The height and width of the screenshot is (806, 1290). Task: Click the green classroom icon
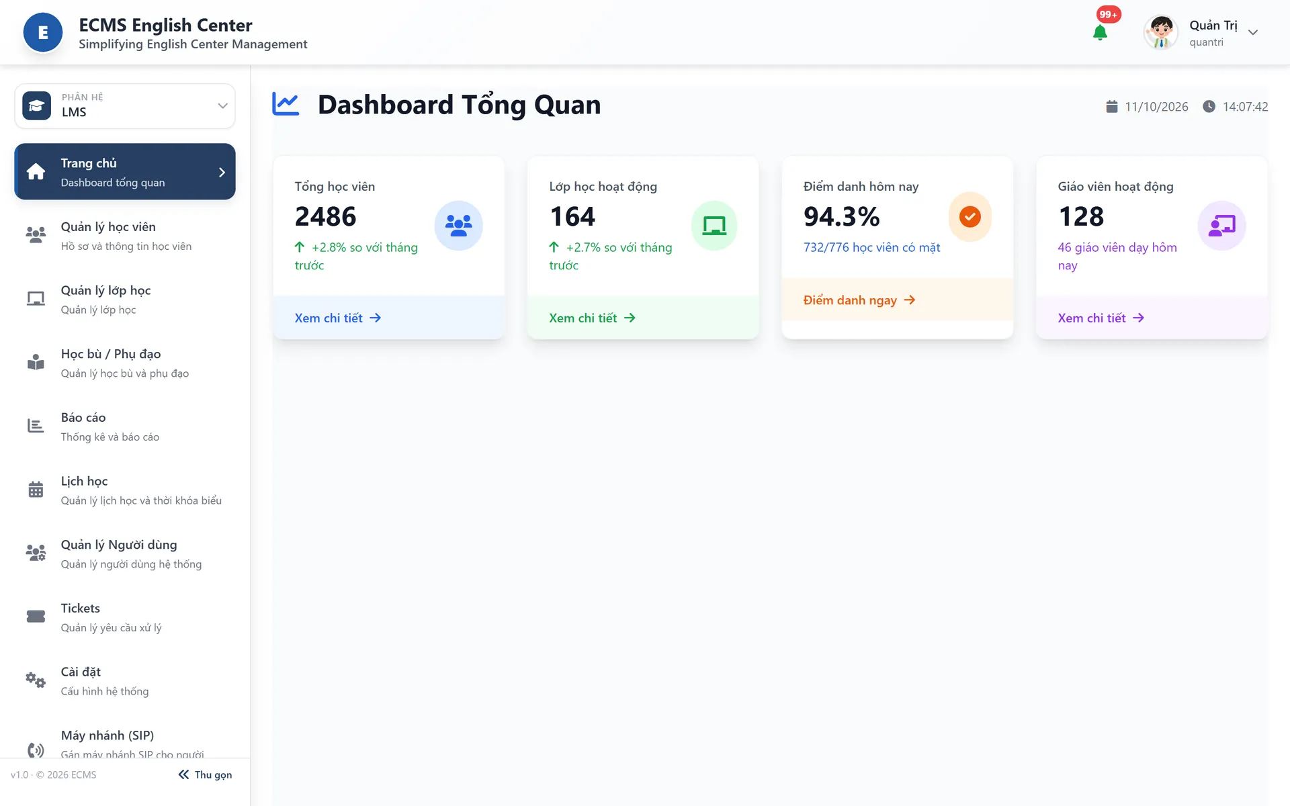714,225
